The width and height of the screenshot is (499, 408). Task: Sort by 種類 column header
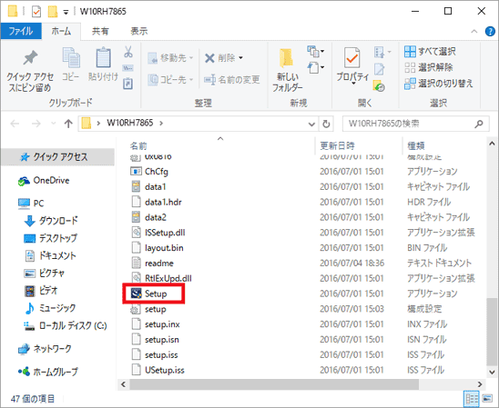416,146
